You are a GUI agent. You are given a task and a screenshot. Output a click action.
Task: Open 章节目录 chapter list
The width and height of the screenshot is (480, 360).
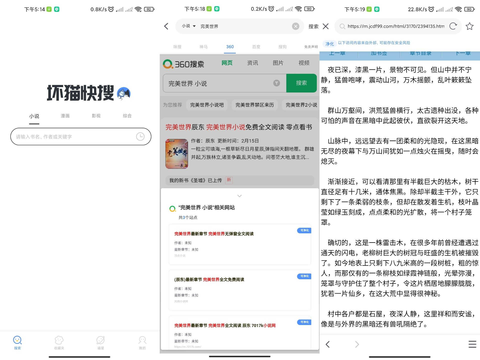[x=420, y=53]
